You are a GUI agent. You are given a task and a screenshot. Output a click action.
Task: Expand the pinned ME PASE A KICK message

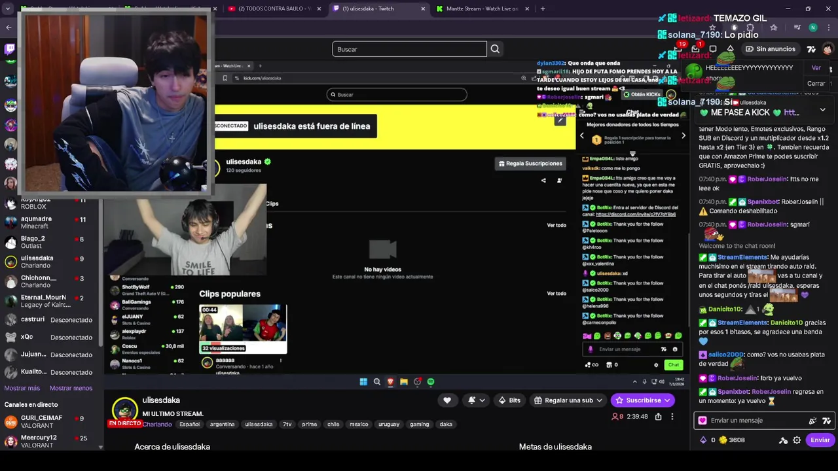pos(823,110)
